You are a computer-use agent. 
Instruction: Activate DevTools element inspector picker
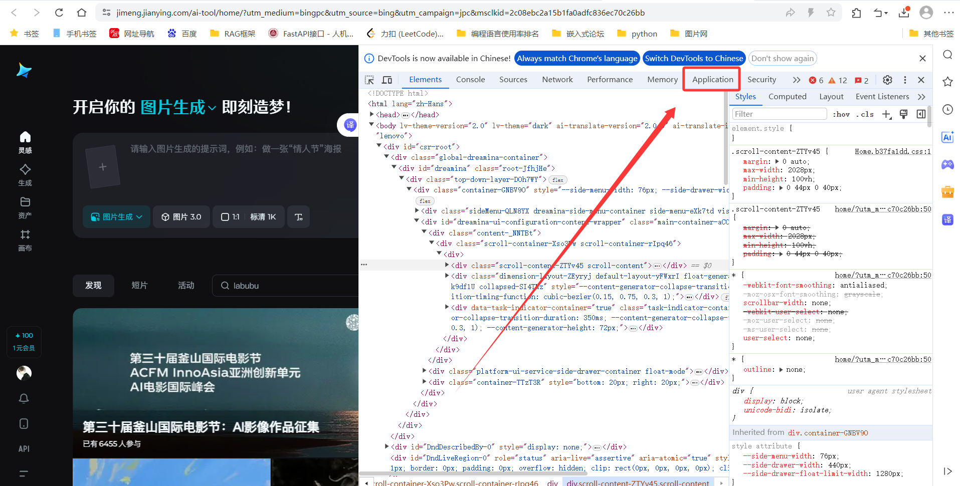pyautogui.click(x=369, y=80)
